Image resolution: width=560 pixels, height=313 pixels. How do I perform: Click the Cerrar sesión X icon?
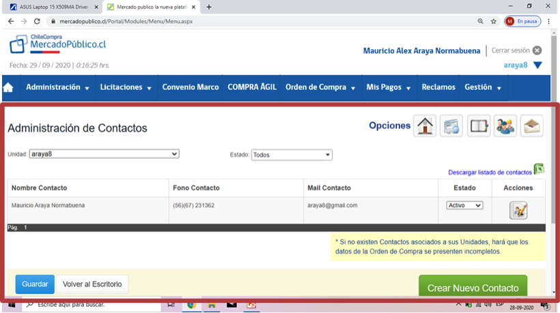pyautogui.click(x=537, y=50)
